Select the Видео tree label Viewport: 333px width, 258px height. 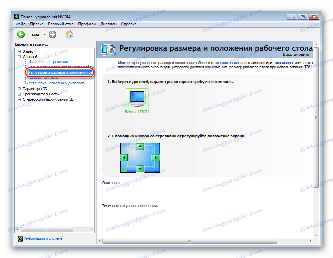28,51
